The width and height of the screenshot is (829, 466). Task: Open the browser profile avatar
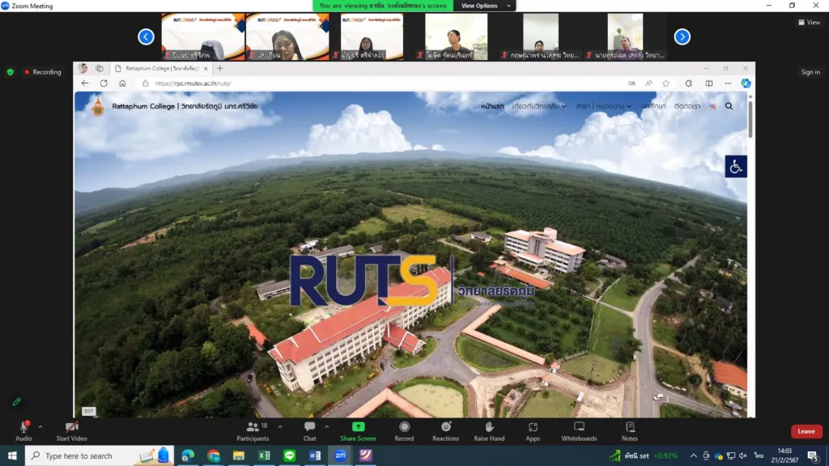point(83,68)
